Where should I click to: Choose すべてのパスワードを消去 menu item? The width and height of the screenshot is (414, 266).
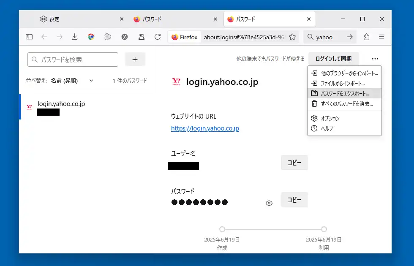pyautogui.click(x=344, y=104)
